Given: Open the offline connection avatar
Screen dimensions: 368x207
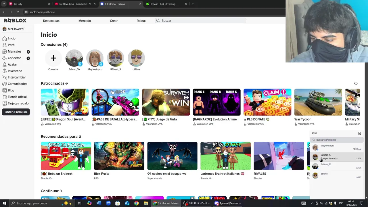Looking at the screenshot, I should click(136, 58).
